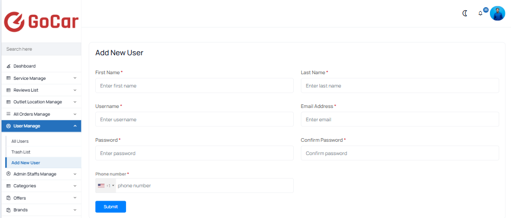Click the GoCar logo

coord(41,22)
